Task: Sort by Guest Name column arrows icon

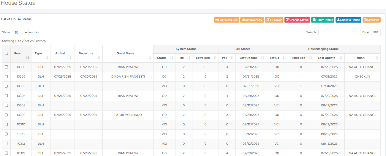Action: (150, 58)
